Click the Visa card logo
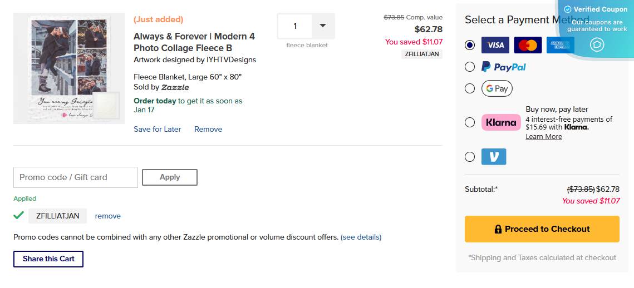 (x=495, y=45)
